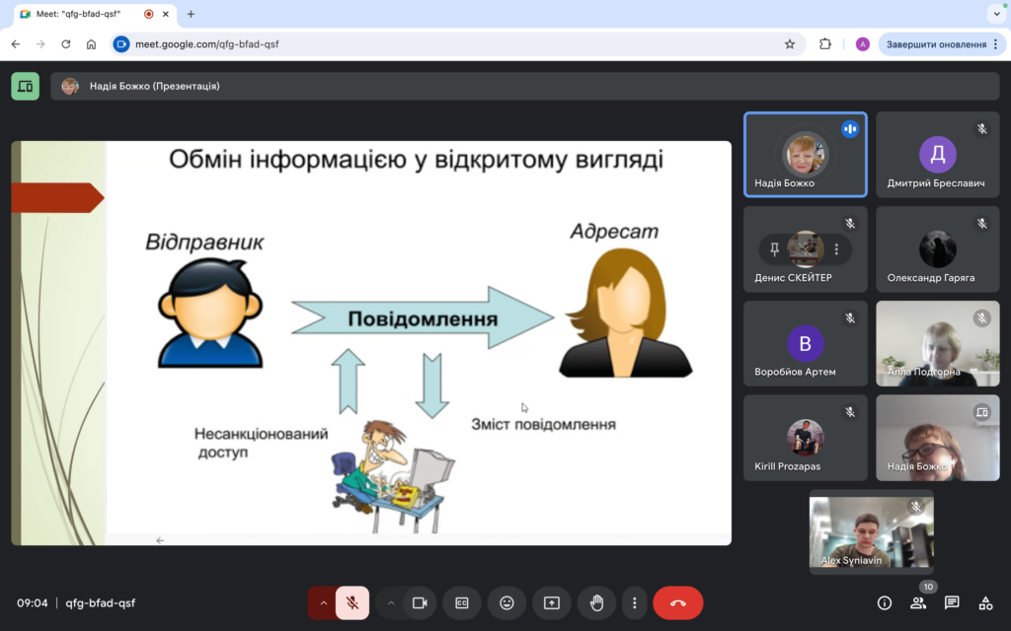Click the muted mic icon on Олександр Гаряга
Screen dimensions: 1011x631
coord(982,224)
